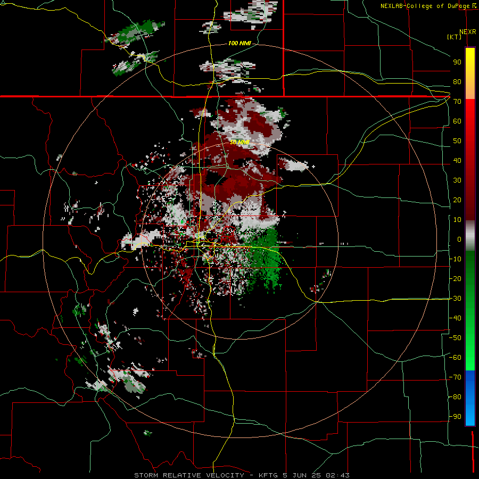Viewport: 479px width, 479px height.
Task: Click the positive "60" scale value
Action: tap(457, 121)
